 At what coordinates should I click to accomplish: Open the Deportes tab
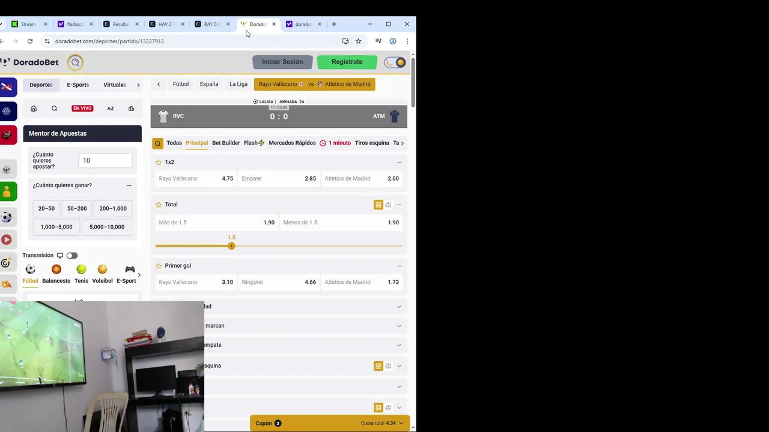pos(41,85)
